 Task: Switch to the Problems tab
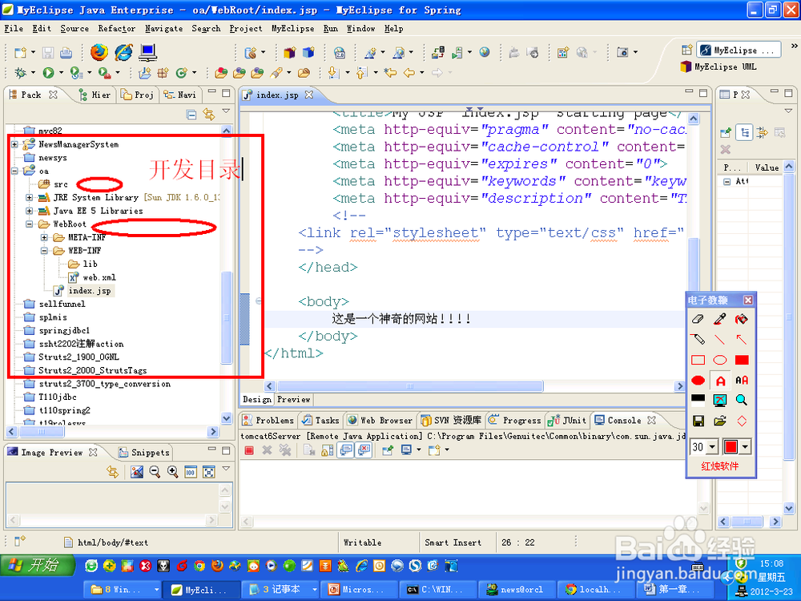pos(268,421)
